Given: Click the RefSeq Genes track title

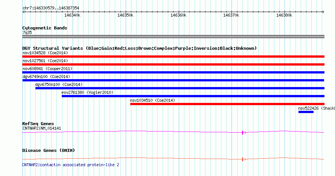Looking at the screenshot, I should point(38,124).
